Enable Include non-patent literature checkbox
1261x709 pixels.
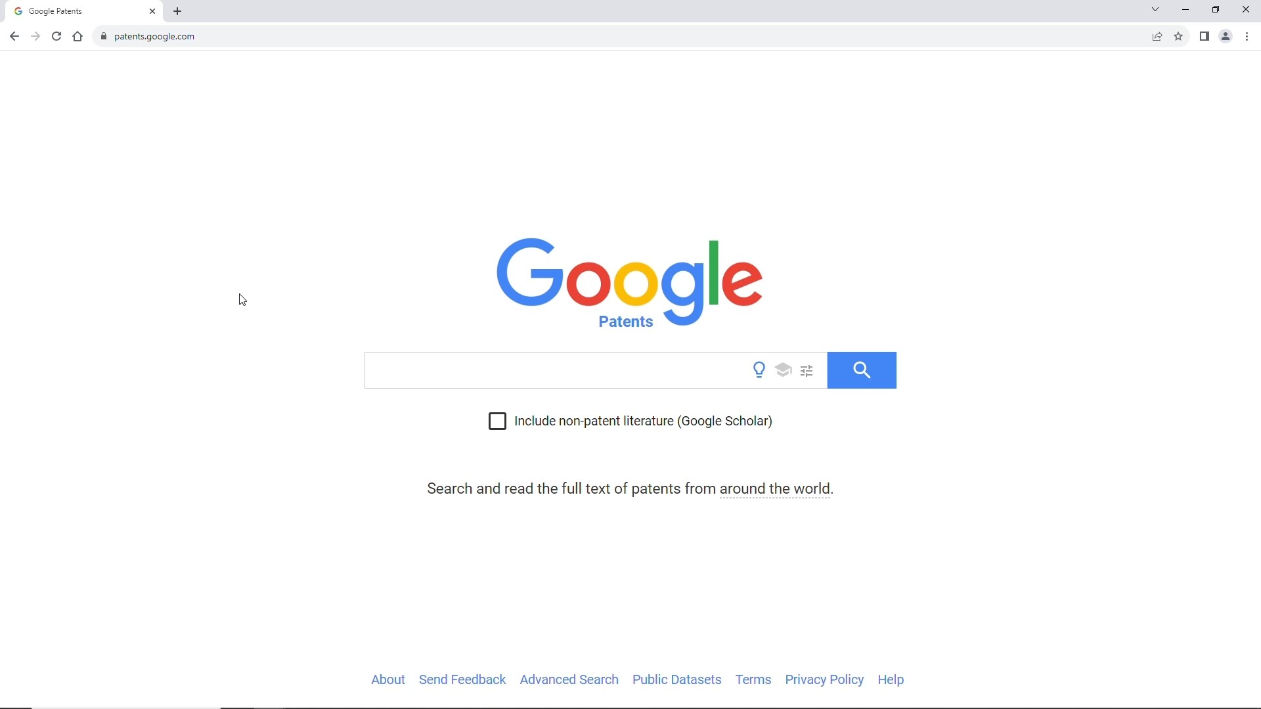click(497, 421)
